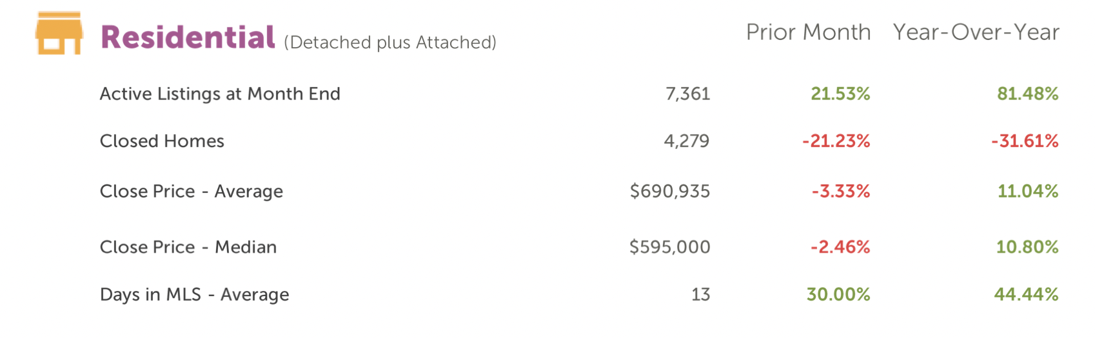Click the Close Price - Average label
This screenshot has height=338, width=1095.
(192, 192)
